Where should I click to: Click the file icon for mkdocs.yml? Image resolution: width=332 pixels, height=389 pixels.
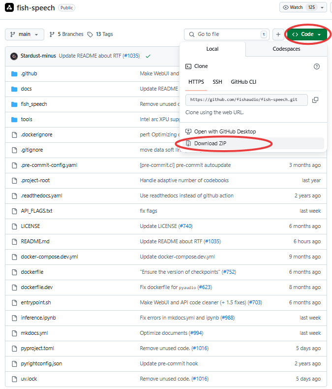tap(14, 333)
